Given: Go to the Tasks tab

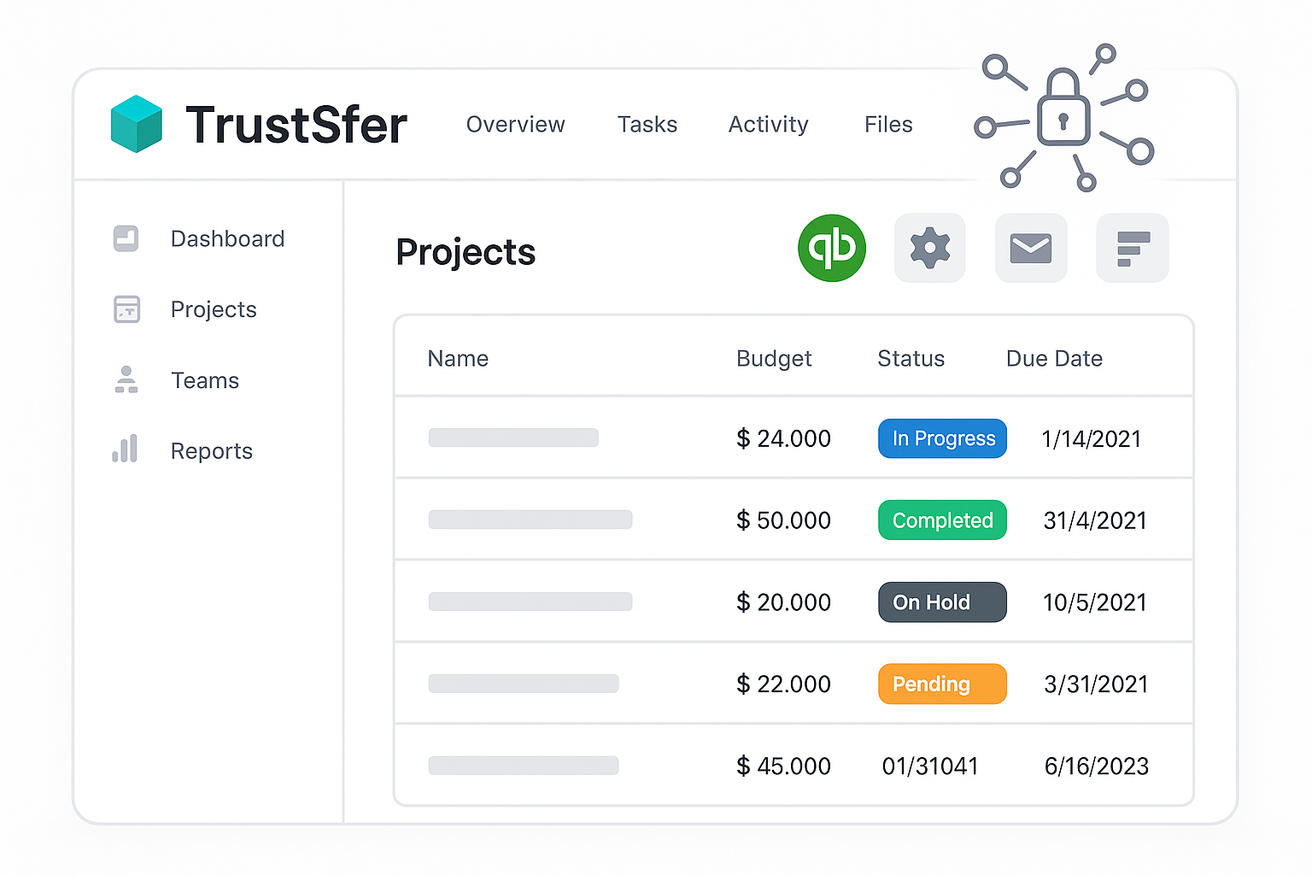Looking at the screenshot, I should pyautogui.click(x=647, y=125).
